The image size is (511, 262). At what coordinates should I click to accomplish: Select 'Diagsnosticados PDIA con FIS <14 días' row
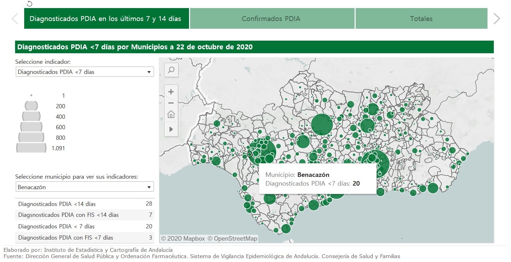[x=85, y=215]
